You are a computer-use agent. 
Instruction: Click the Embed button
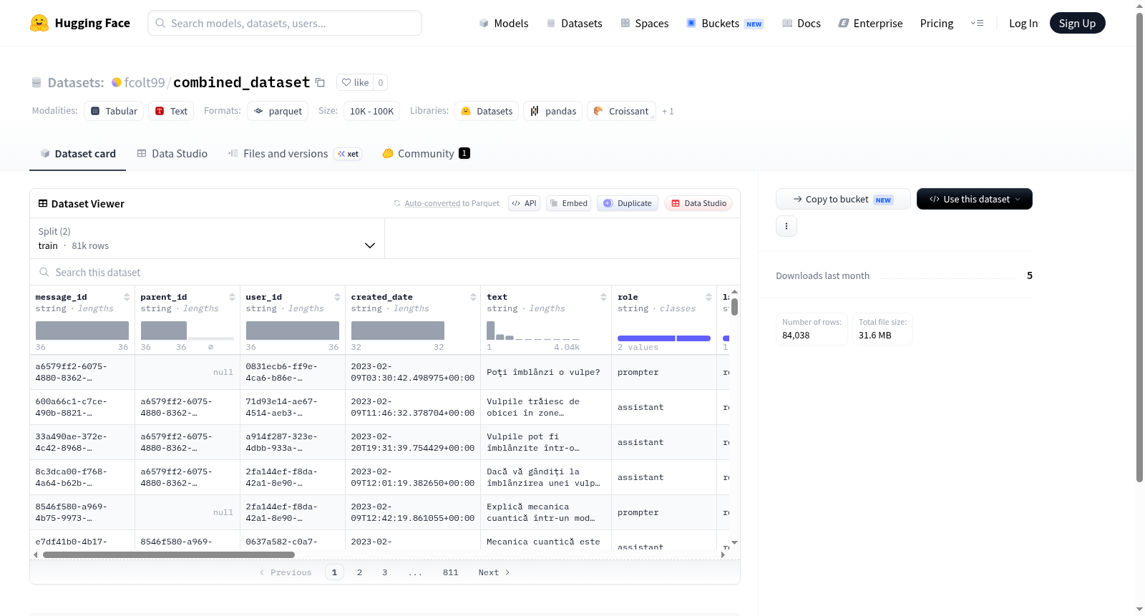[x=568, y=203]
